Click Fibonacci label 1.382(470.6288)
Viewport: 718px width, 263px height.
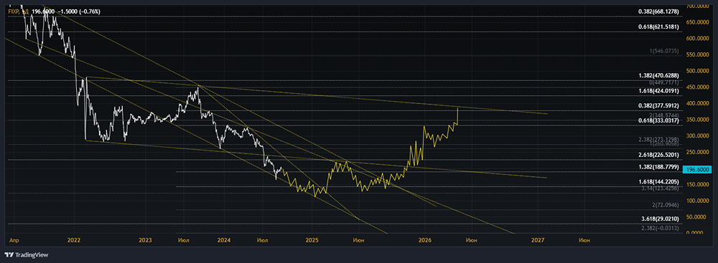[658, 75]
